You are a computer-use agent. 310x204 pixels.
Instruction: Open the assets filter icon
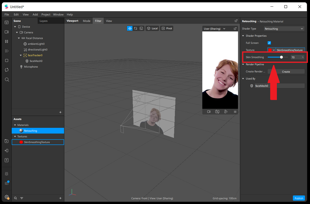coord(22,198)
